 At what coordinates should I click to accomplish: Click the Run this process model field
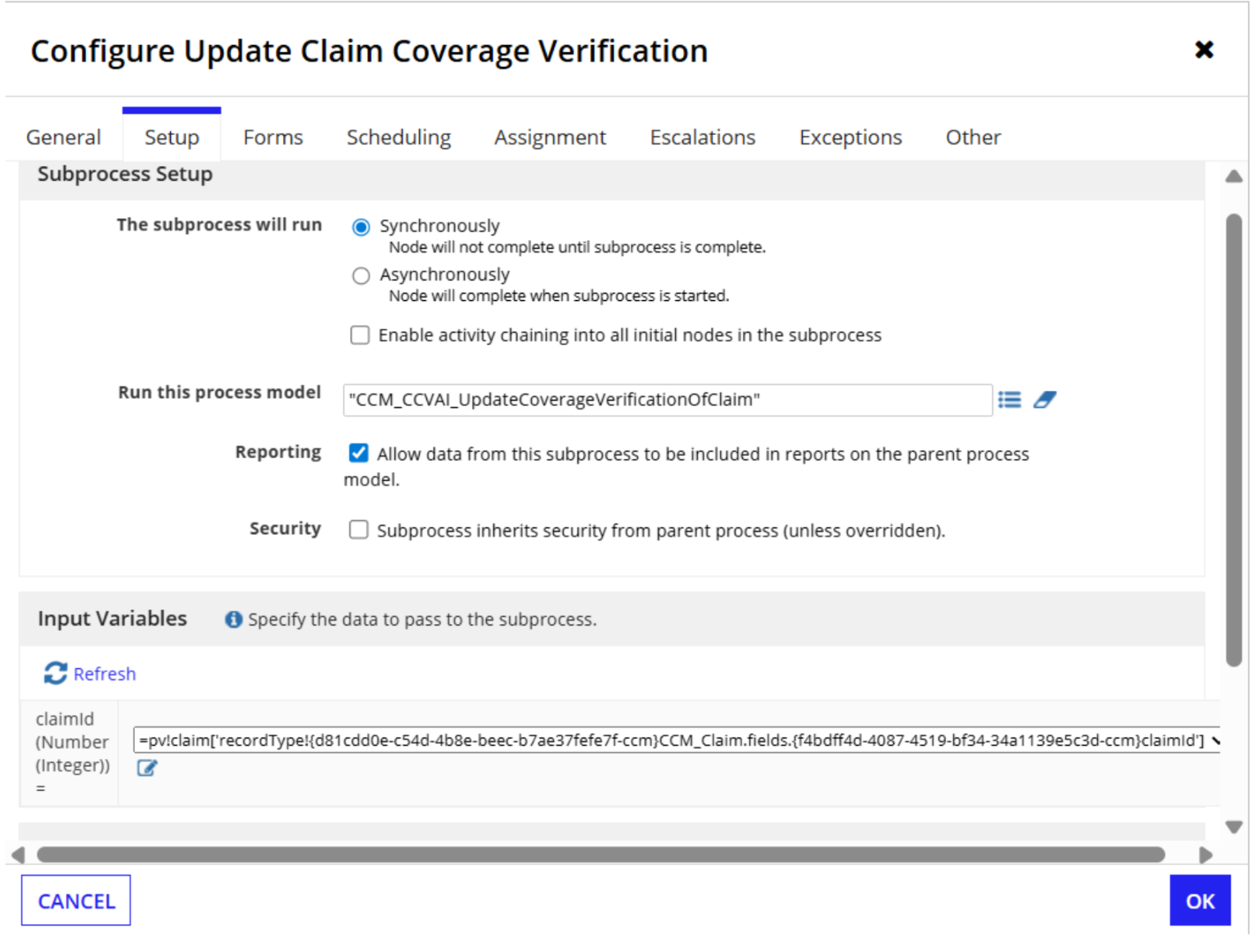pos(668,400)
